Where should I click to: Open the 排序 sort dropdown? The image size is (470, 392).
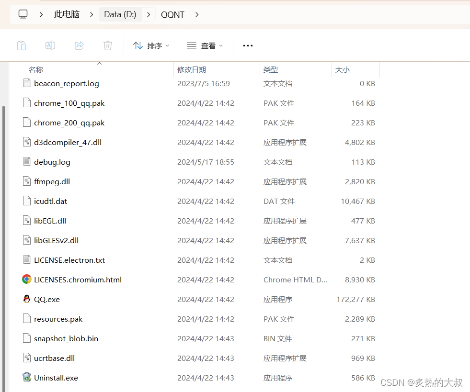pos(151,45)
